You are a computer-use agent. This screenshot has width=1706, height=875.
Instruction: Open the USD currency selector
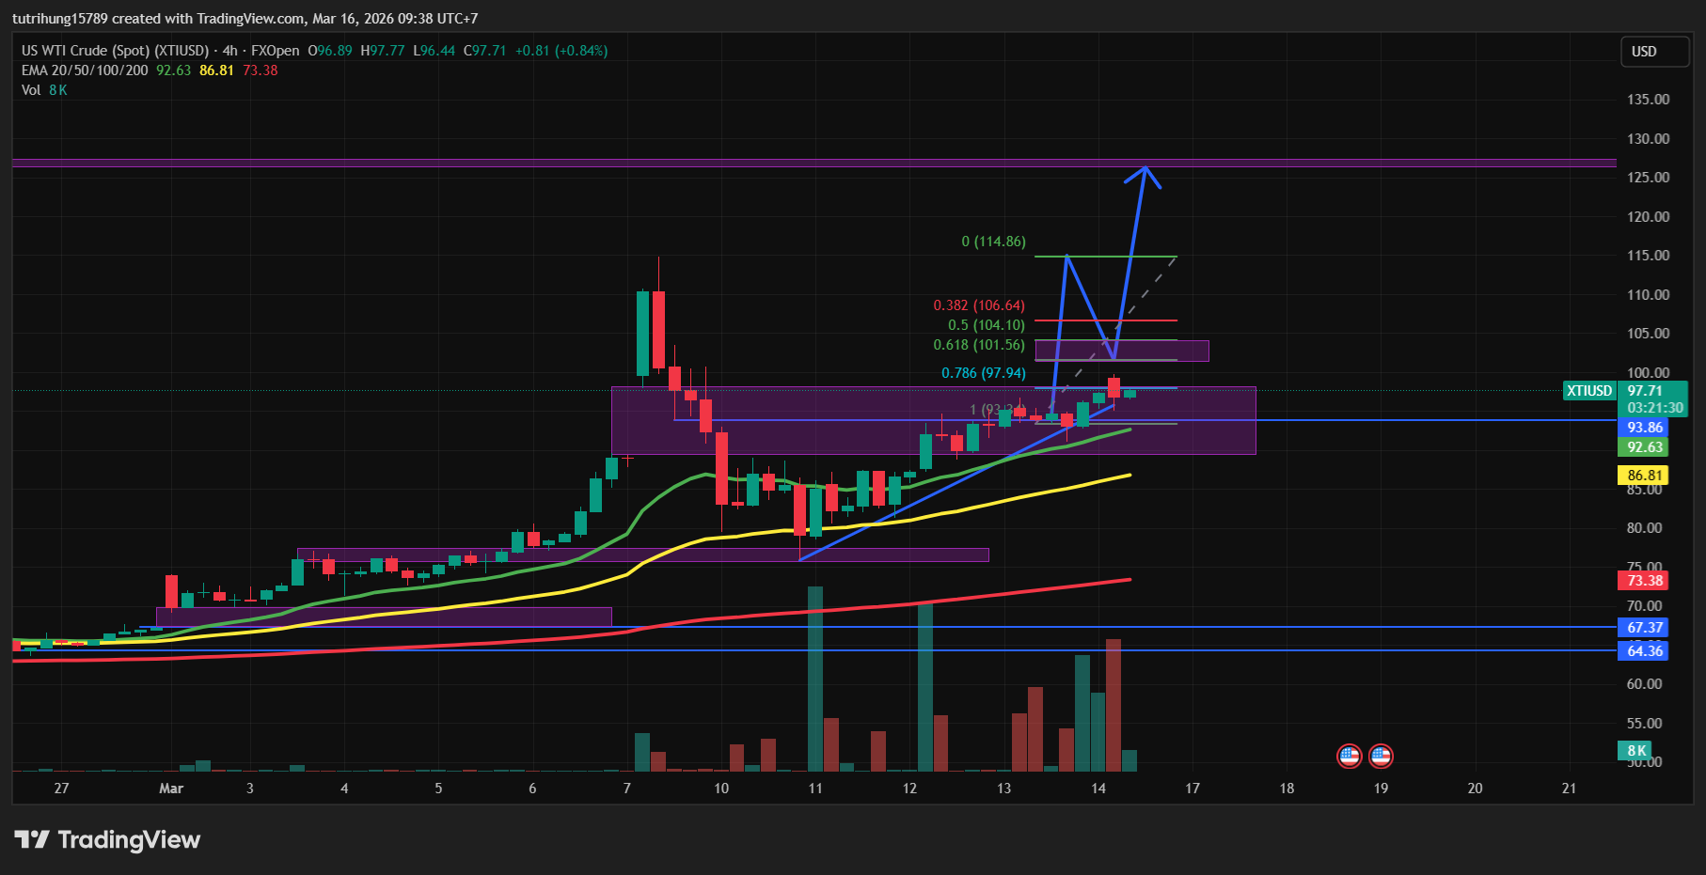pos(1653,52)
